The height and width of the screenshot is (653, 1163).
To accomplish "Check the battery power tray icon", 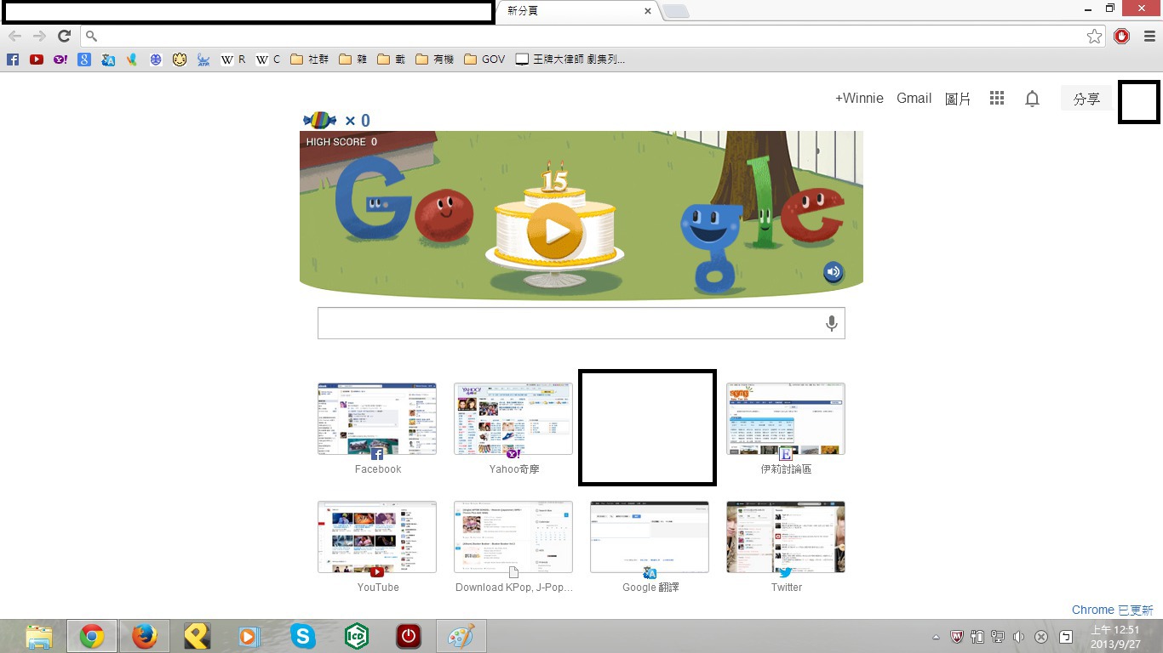I will pos(977,636).
